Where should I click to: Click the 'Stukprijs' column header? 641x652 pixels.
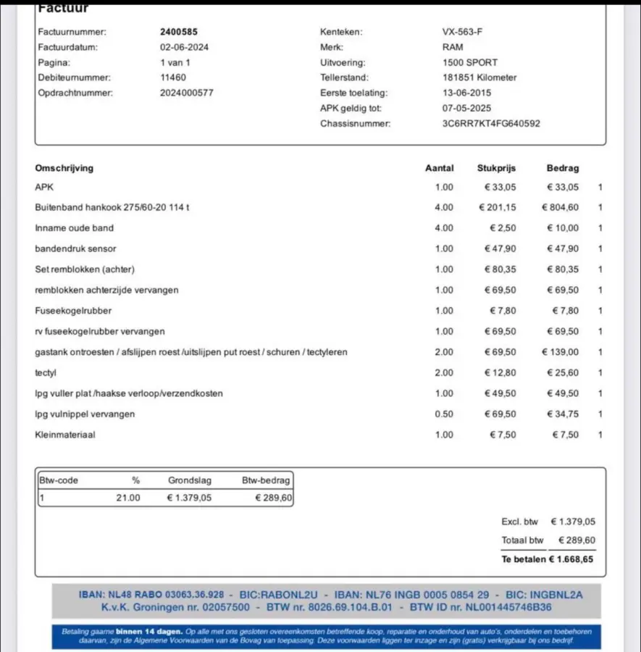coord(496,168)
